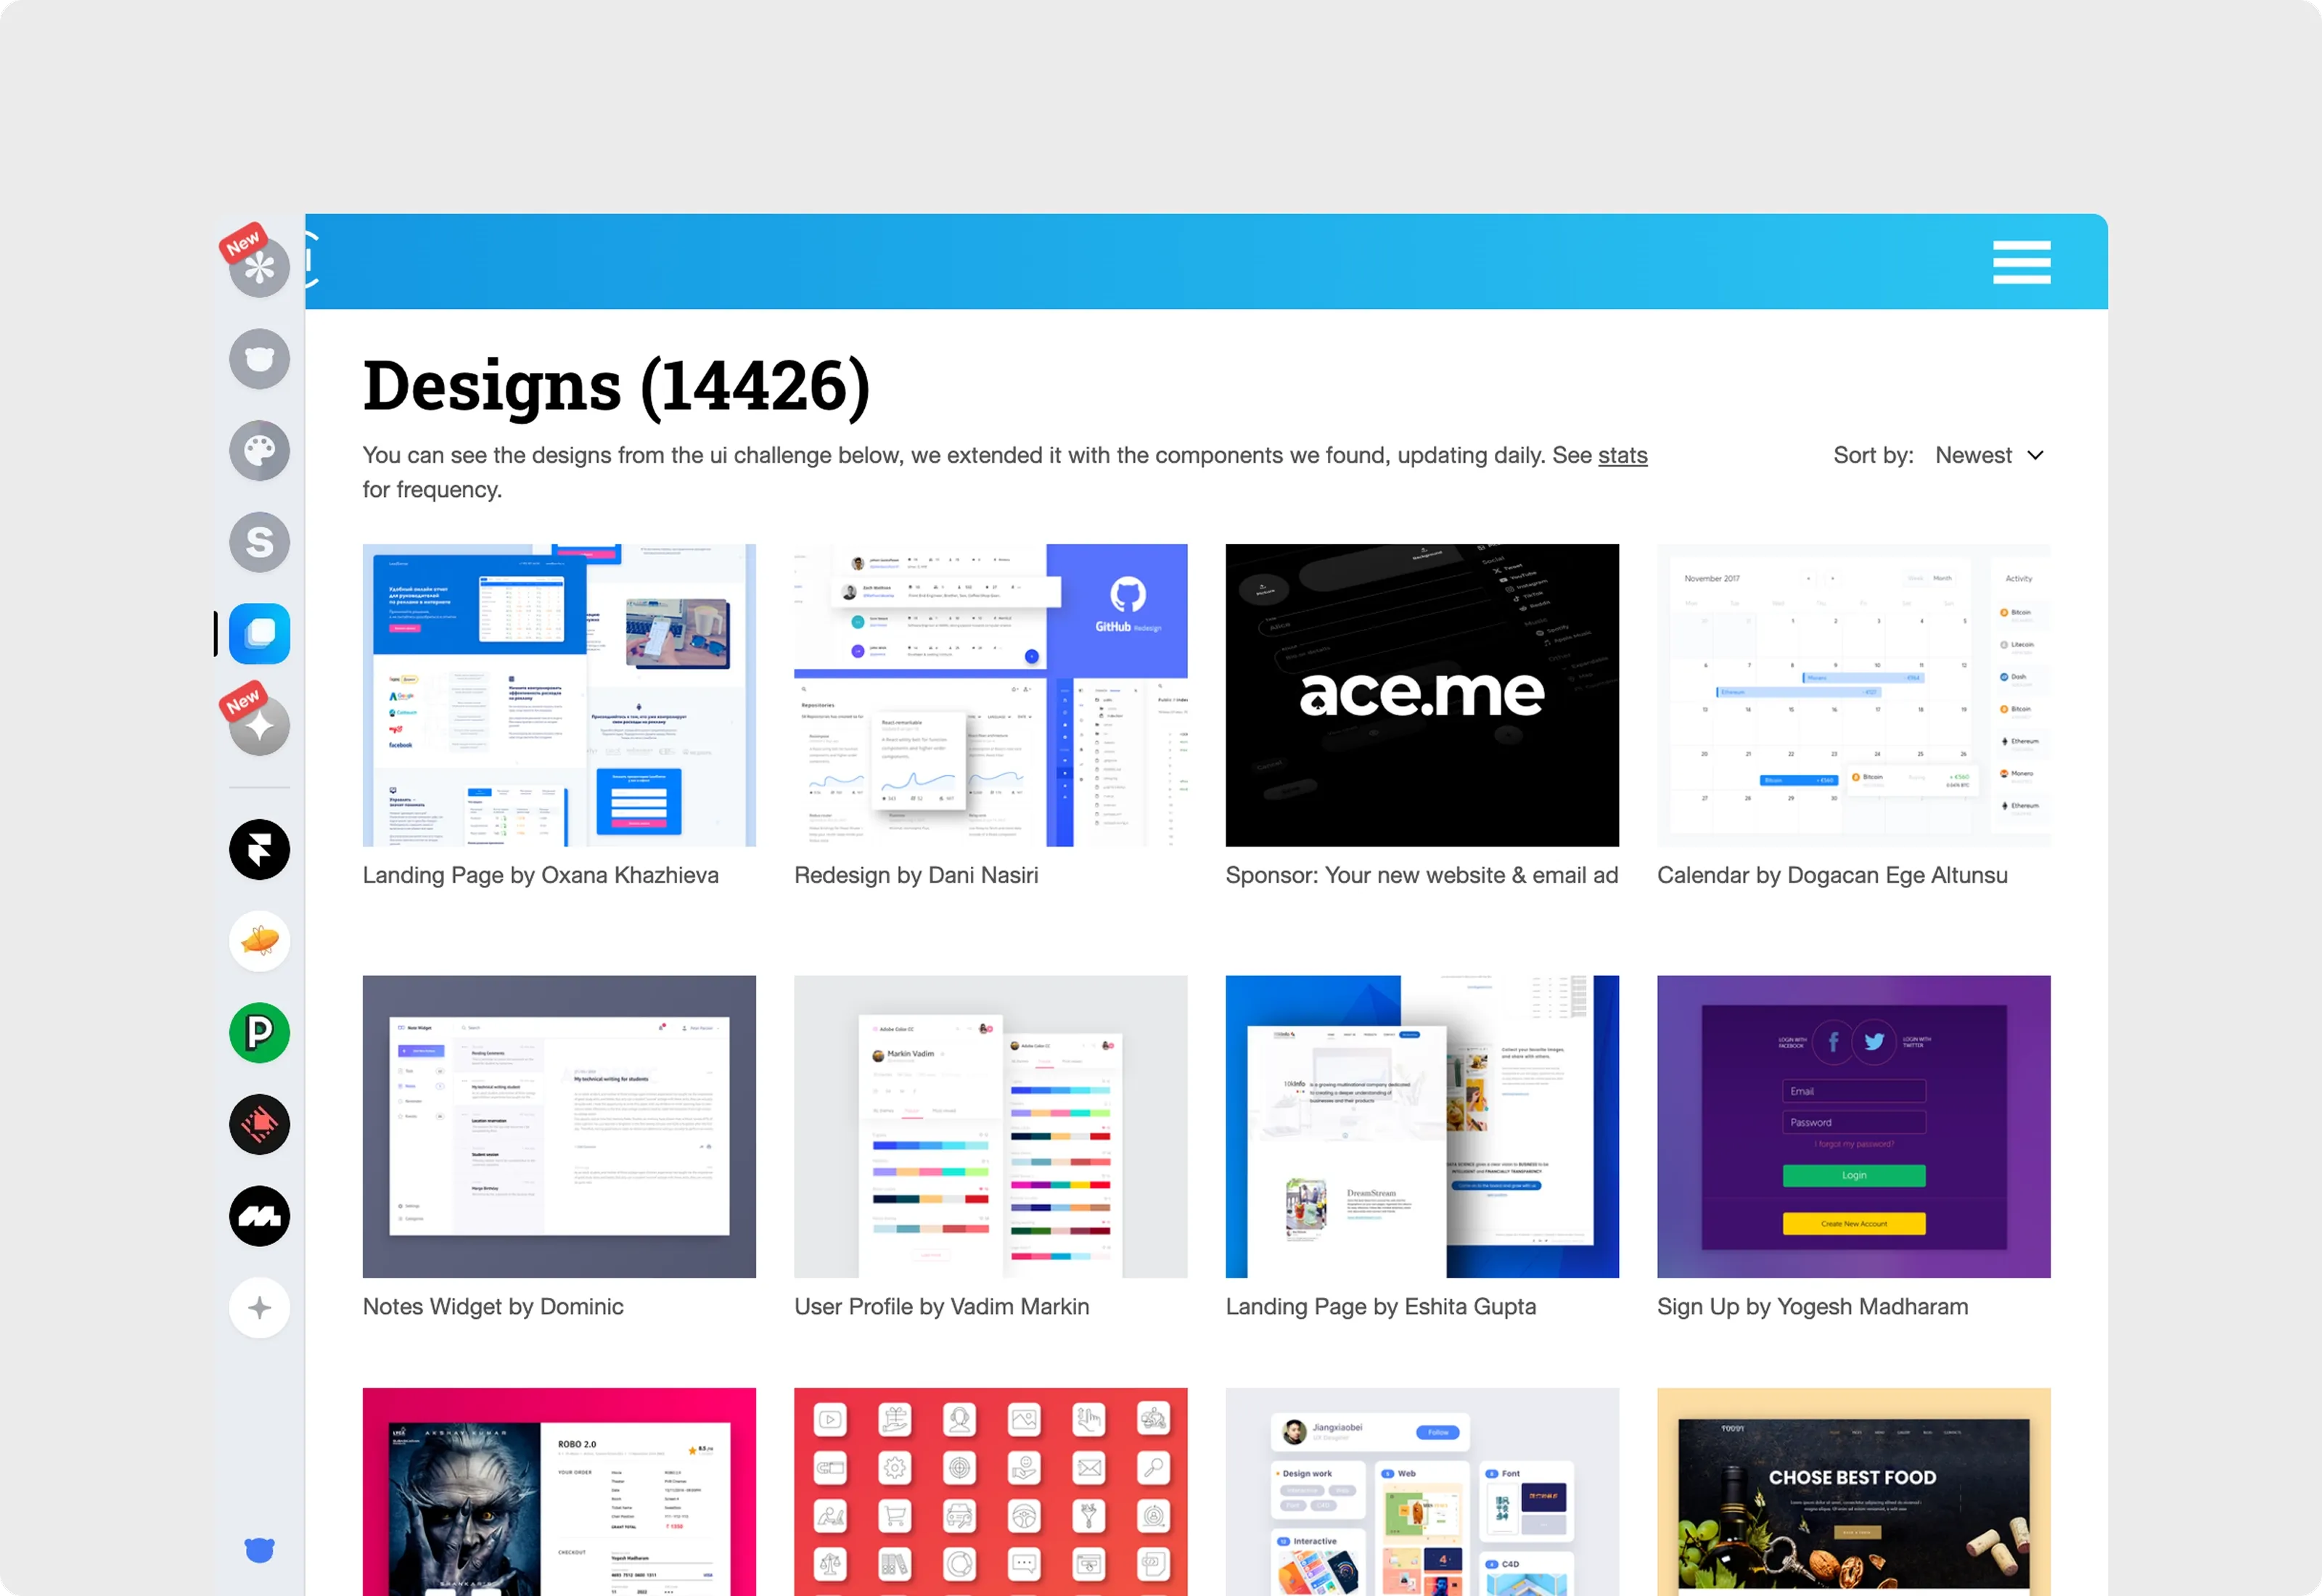The height and width of the screenshot is (1596, 2322).
Task: Follow the stats link
Action: coord(1622,455)
